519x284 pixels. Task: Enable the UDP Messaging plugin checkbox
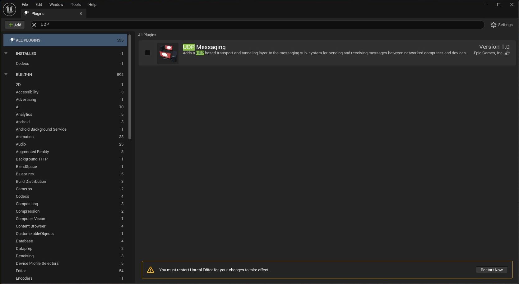[148, 53]
